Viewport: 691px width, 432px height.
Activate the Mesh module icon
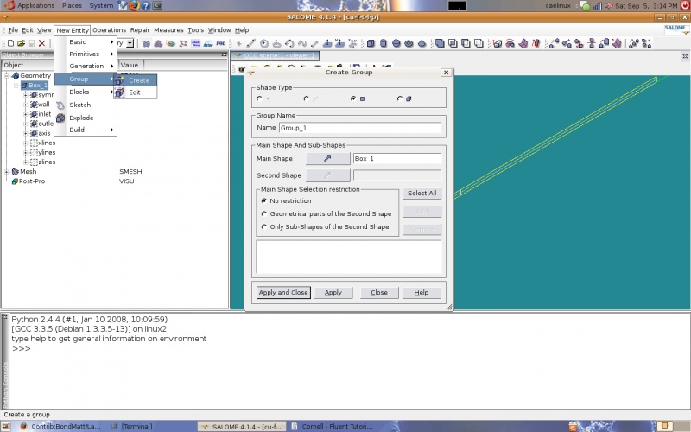click(x=158, y=44)
